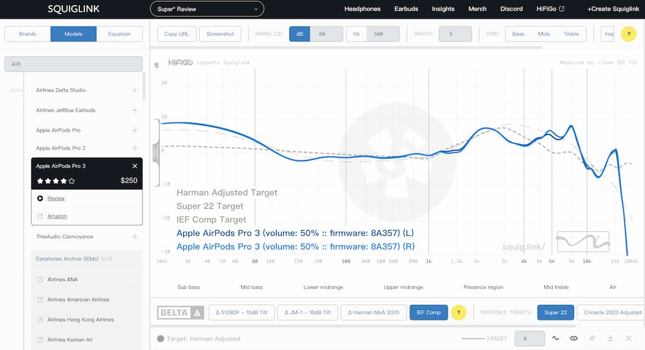This screenshot has height=350, width=645.
Task: Remove Harman Adjusted target with X icon
Action: pyautogui.click(x=629, y=338)
